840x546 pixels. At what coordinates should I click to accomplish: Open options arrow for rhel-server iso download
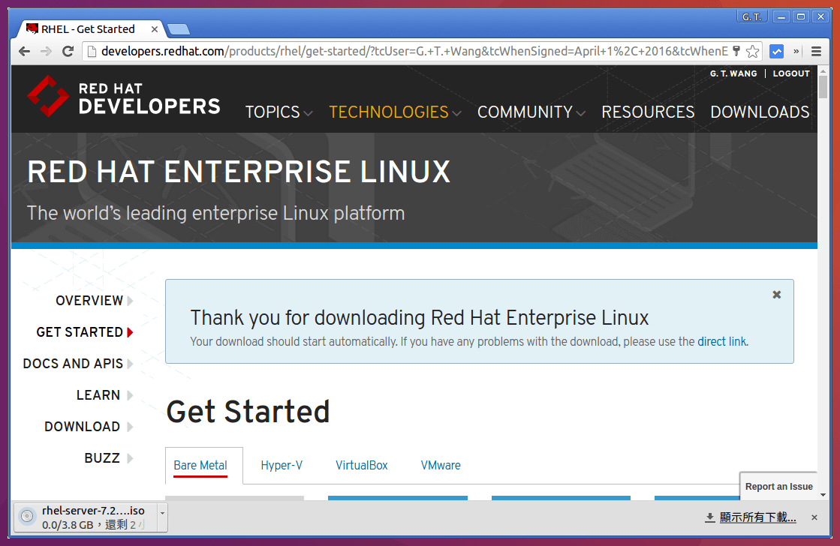tap(162, 517)
